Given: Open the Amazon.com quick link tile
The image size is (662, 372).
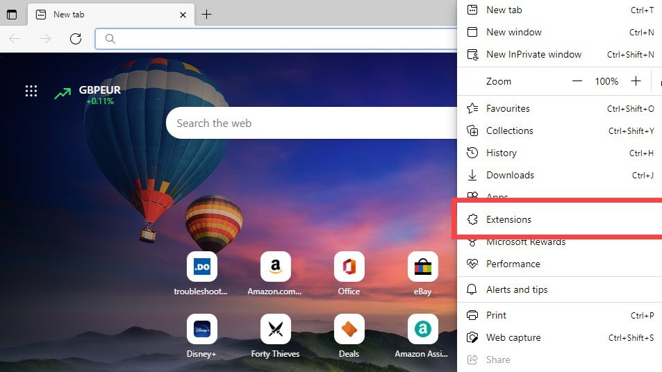Looking at the screenshot, I should coord(275,273).
